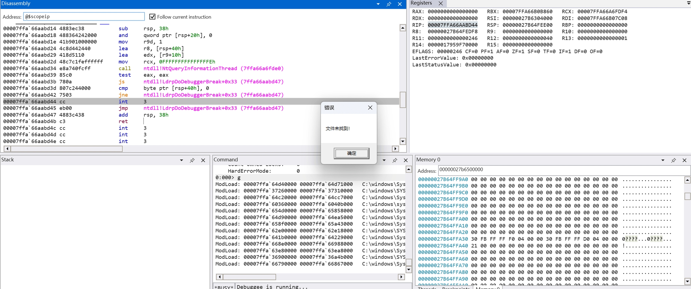
Task: Pin the Memory 0 panel
Action: (x=673, y=160)
